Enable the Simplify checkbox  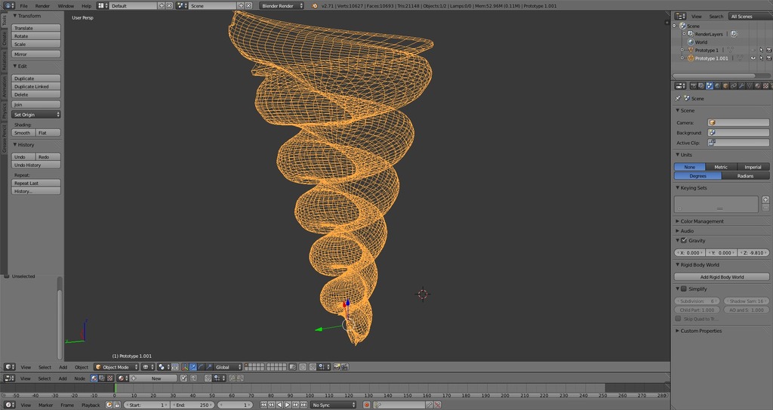pos(684,288)
